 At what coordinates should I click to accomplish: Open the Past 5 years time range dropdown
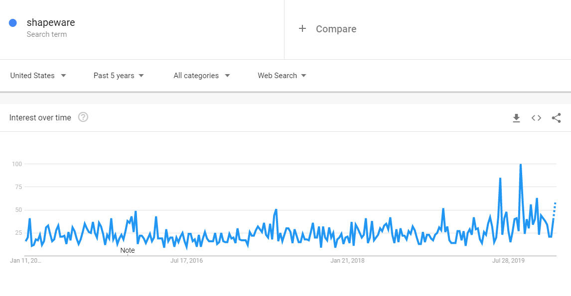coord(119,76)
